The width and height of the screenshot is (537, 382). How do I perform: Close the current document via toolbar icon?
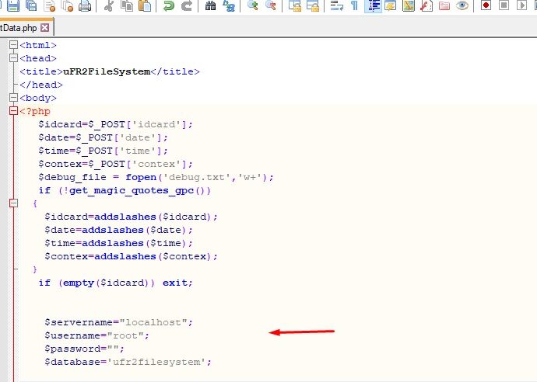[50, 5]
